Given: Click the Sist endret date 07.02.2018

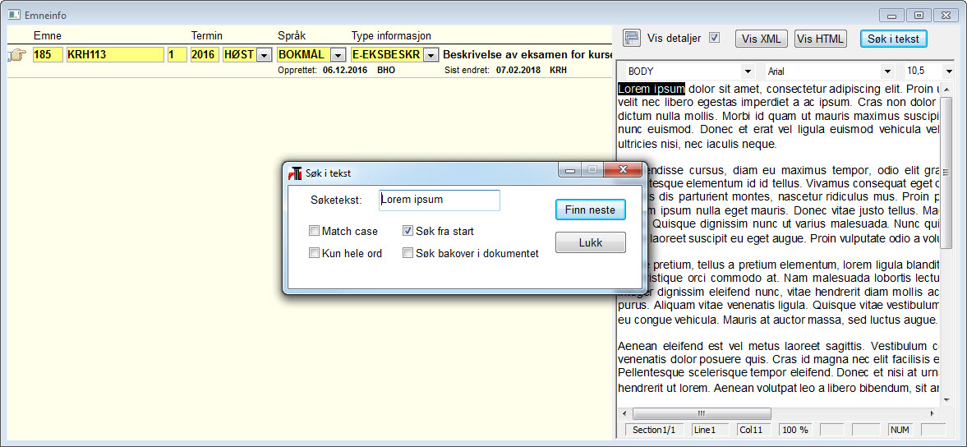Looking at the screenshot, I should click(x=518, y=71).
